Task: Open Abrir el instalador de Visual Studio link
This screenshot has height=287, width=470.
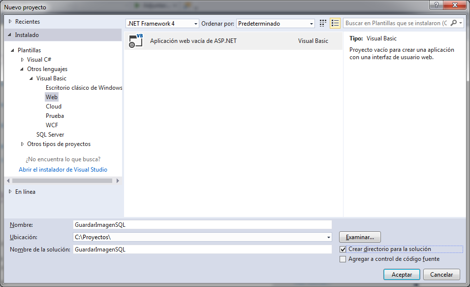Action: click(63, 170)
